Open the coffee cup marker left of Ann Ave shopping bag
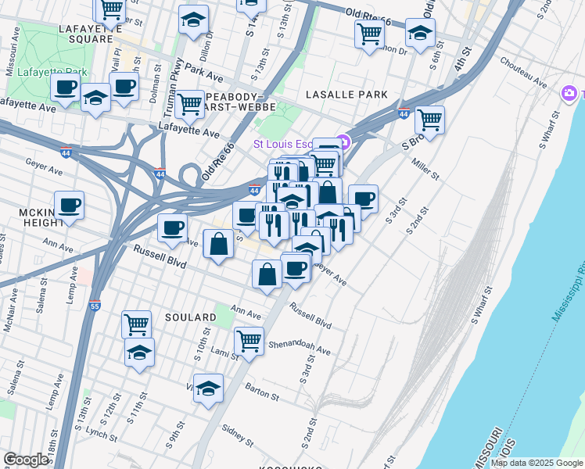This screenshot has height=469, width=585. click(172, 228)
